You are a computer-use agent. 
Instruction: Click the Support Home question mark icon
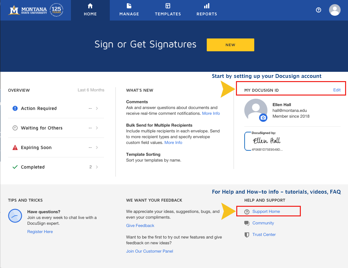click(247, 212)
